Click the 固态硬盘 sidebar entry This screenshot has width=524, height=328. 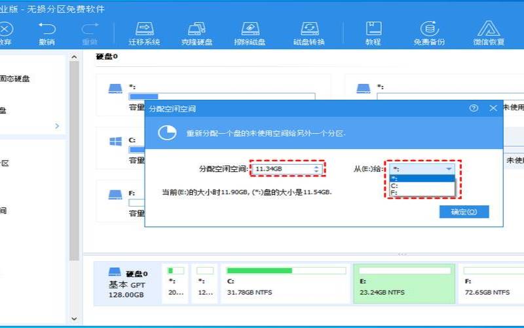click(14, 79)
